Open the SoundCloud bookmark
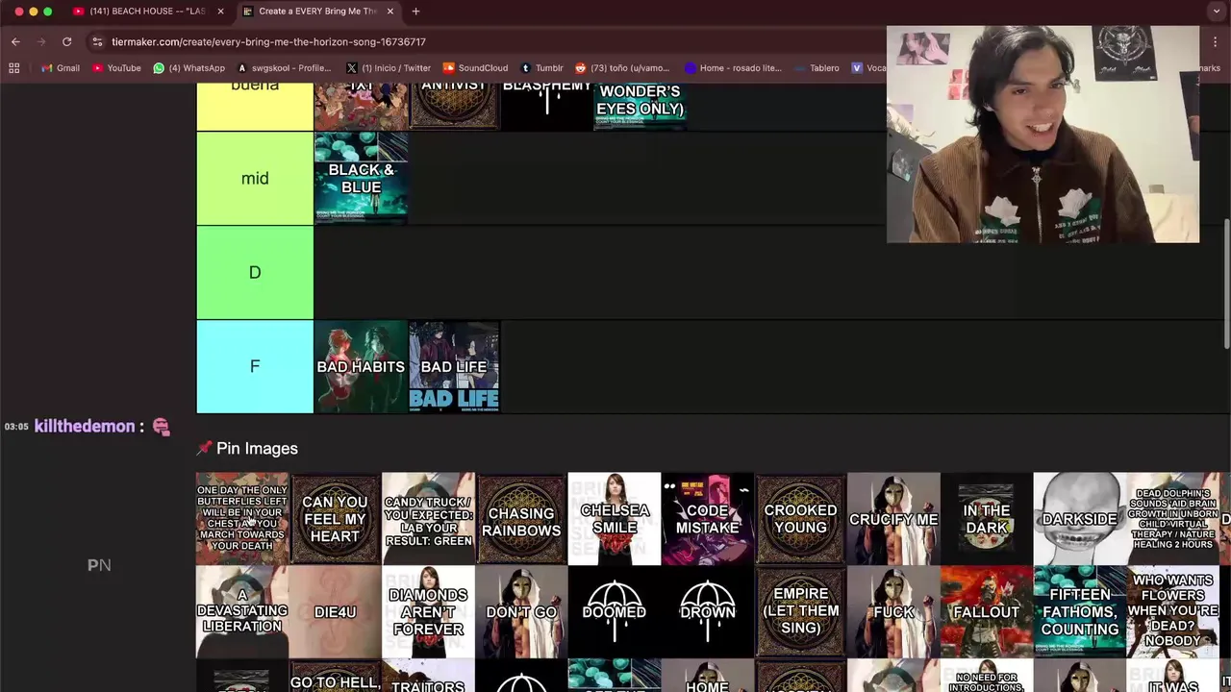 point(475,68)
